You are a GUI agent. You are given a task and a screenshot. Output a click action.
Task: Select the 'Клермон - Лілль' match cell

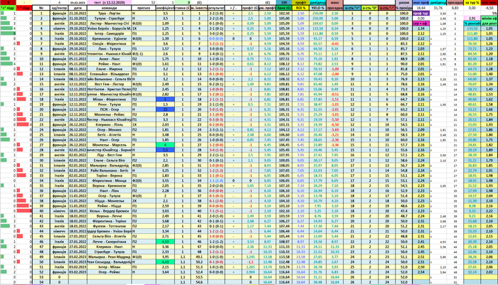110,124
